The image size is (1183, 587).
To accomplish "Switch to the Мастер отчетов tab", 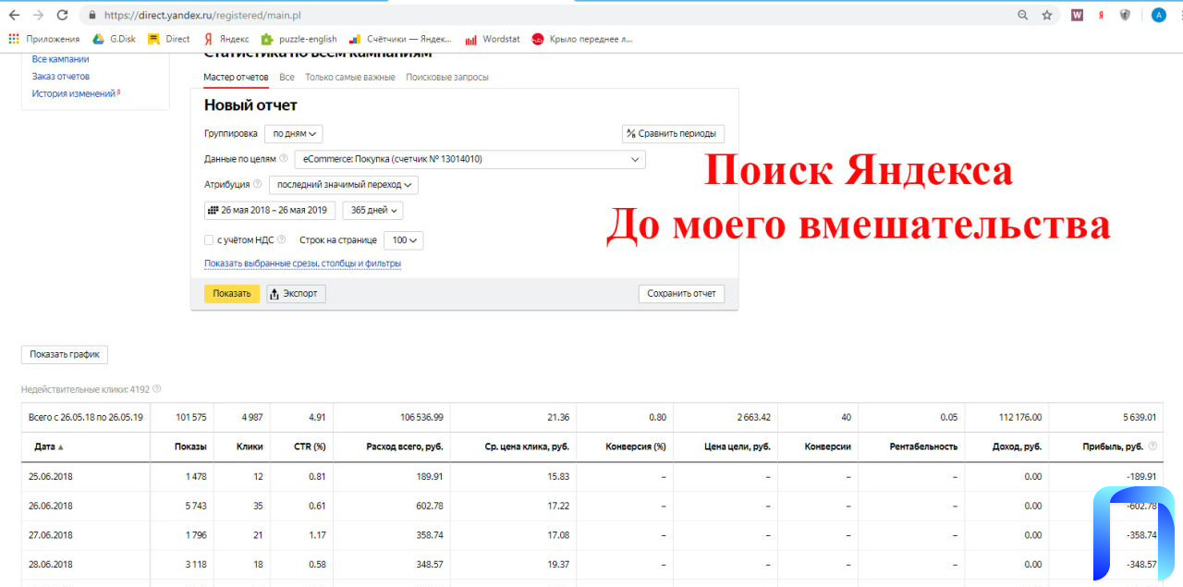I will click(x=236, y=77).
